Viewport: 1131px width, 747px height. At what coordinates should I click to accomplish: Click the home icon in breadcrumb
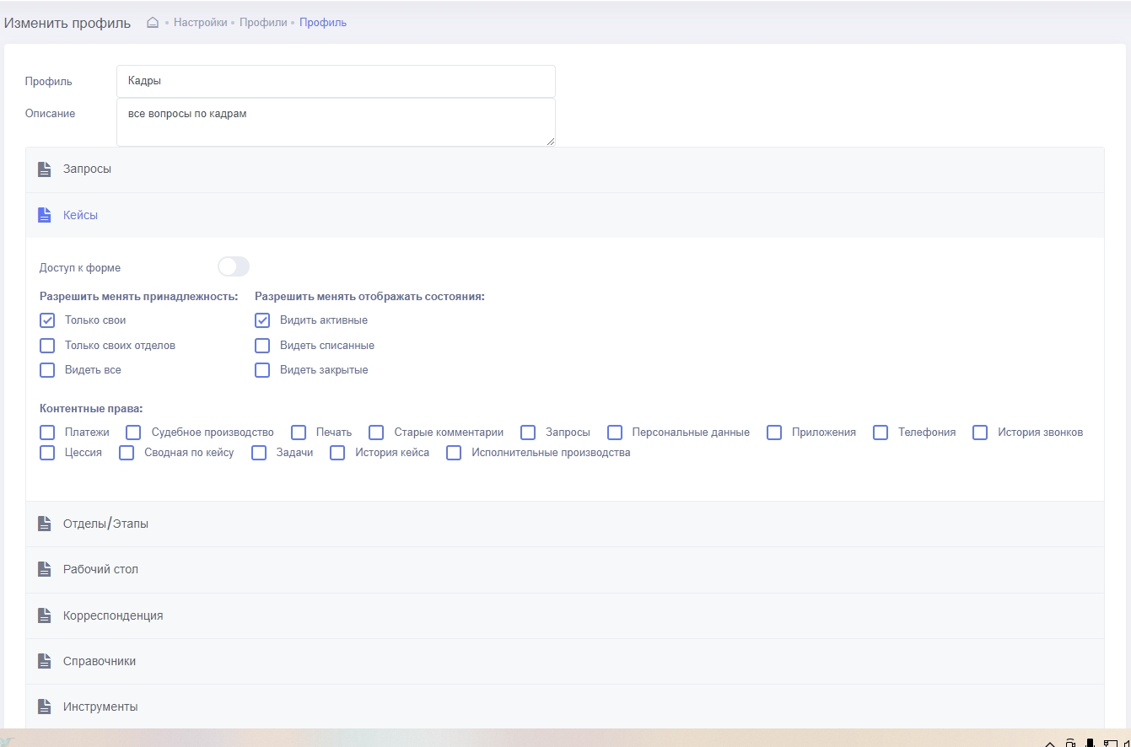click(153, 23)
